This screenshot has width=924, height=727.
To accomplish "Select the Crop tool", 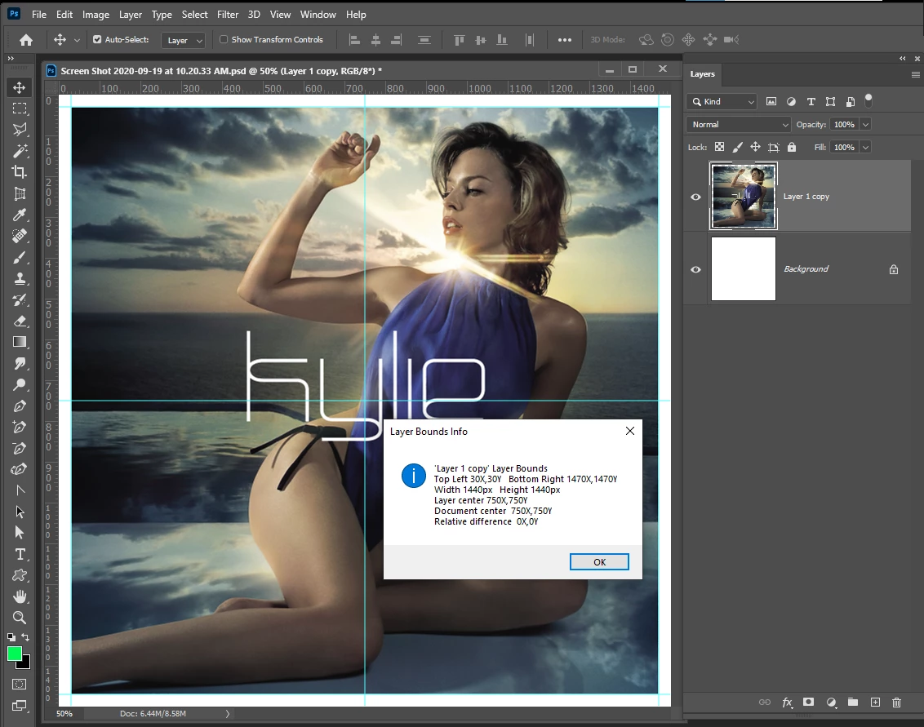I will [20, 172].
